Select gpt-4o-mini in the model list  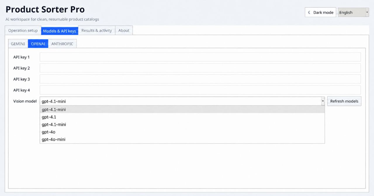[x=182, y=139]
